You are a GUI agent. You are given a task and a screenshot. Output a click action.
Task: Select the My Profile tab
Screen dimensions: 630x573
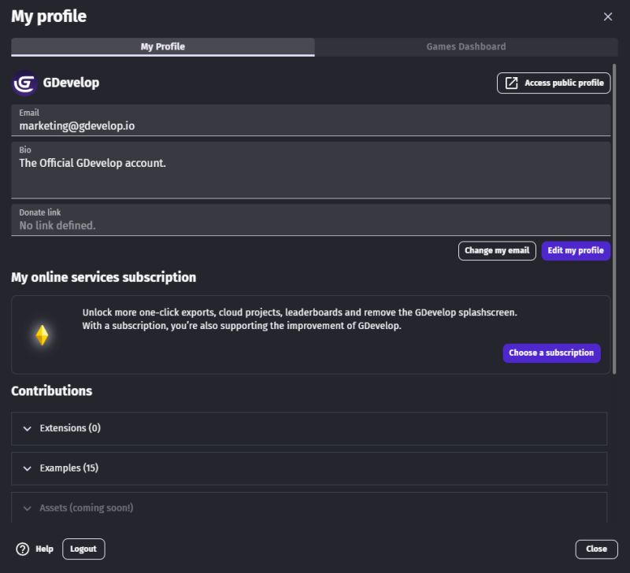[163, 46]
